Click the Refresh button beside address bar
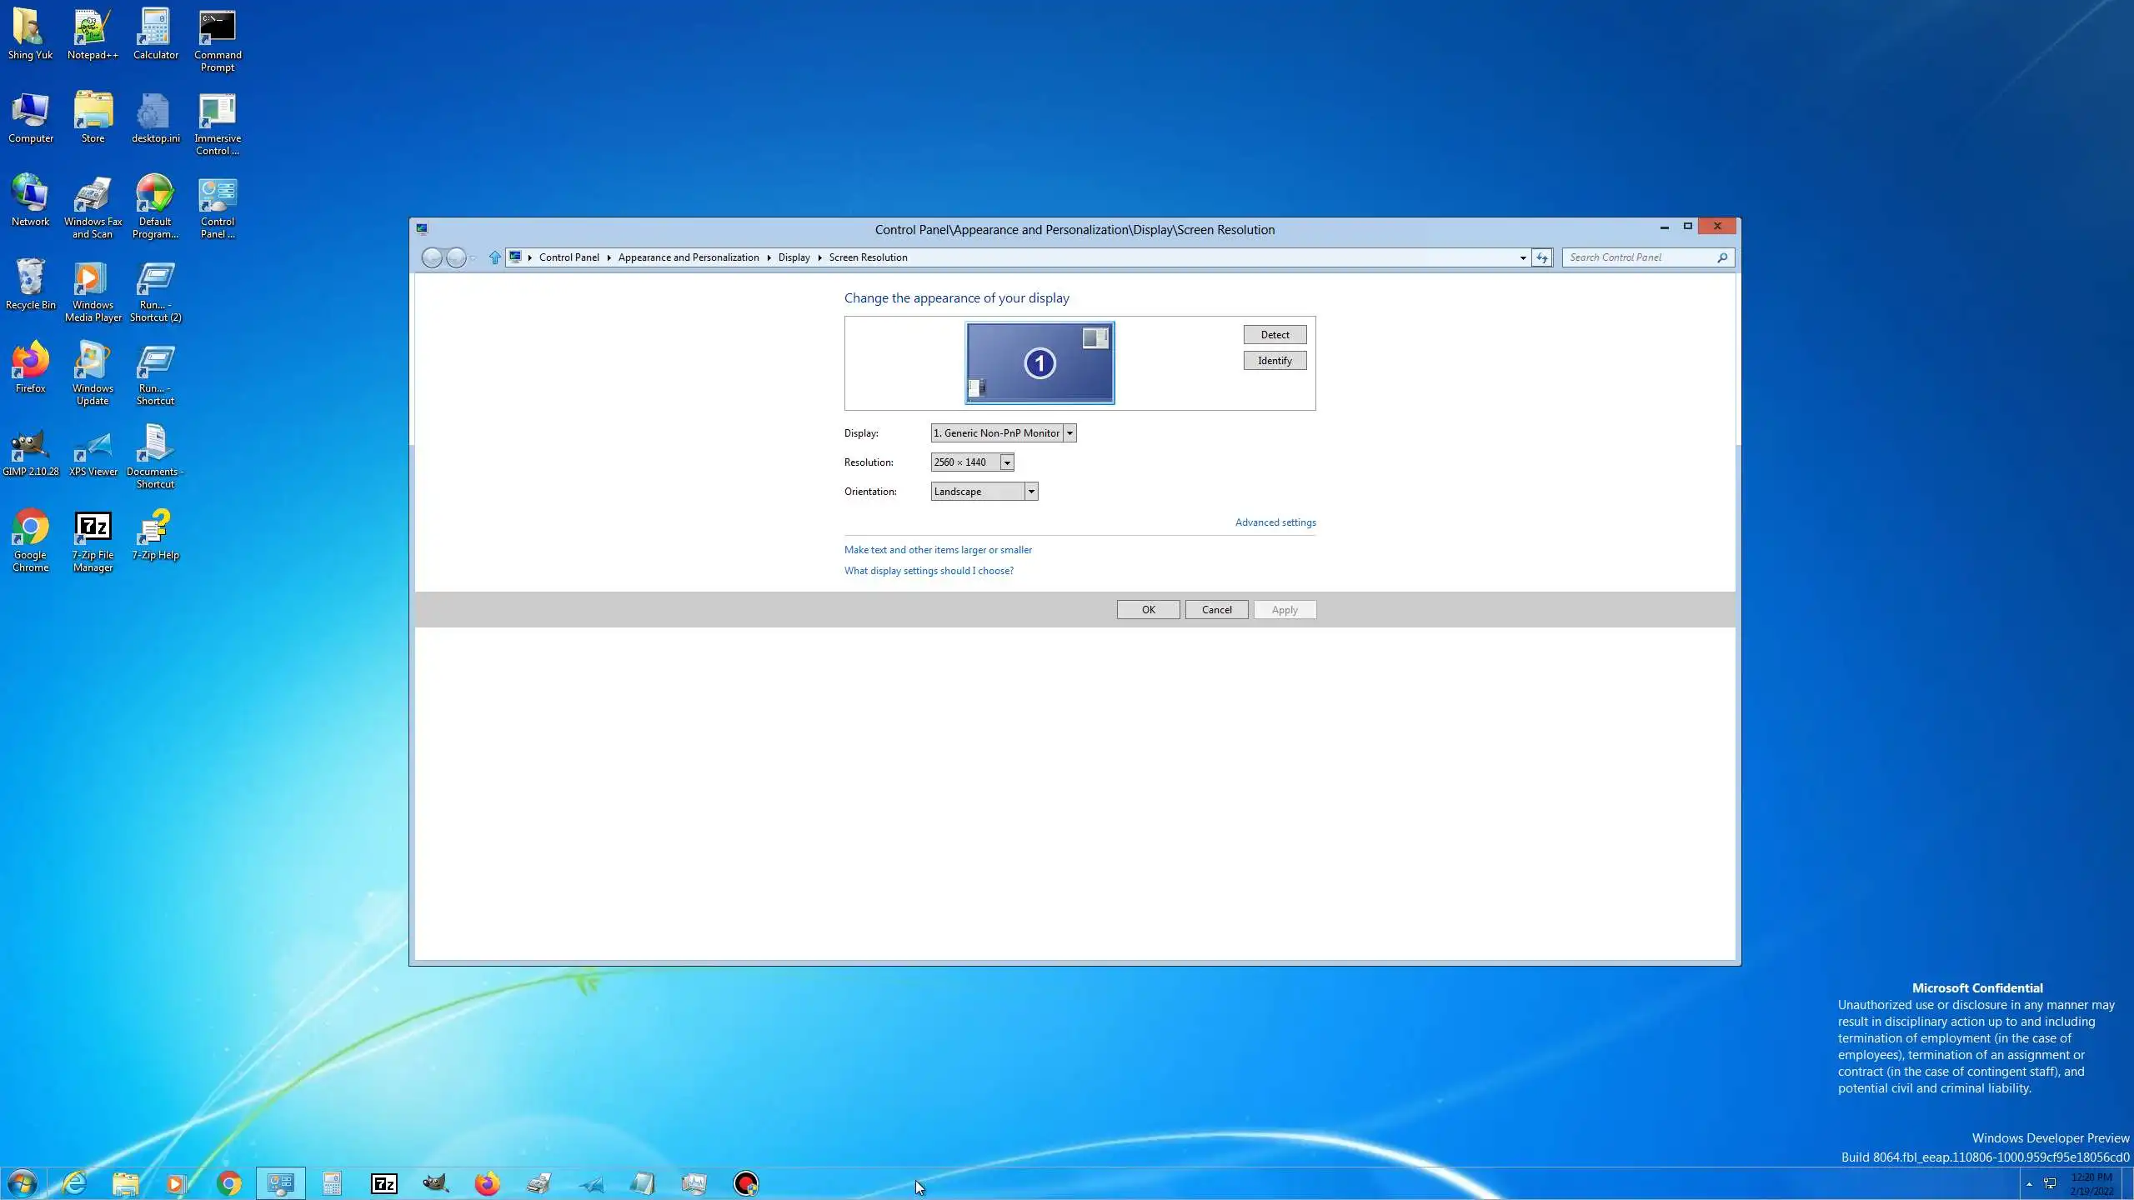Screen dimensions: 2134x1200 point(1541,257)
